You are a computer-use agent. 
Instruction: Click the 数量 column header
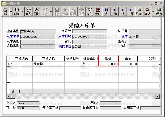[108, 59]
